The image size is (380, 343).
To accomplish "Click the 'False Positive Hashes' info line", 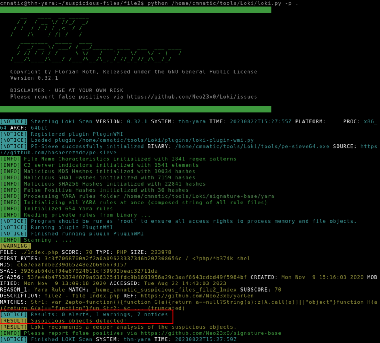I will click(x=106, y=190).
